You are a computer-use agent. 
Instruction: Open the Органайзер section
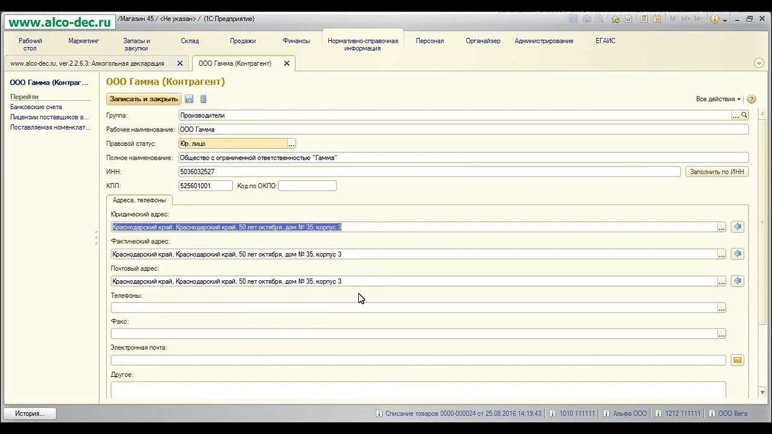click(483, 41)
